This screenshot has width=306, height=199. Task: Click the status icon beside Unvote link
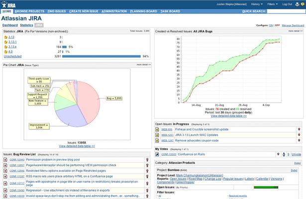(x=284, y=154)
